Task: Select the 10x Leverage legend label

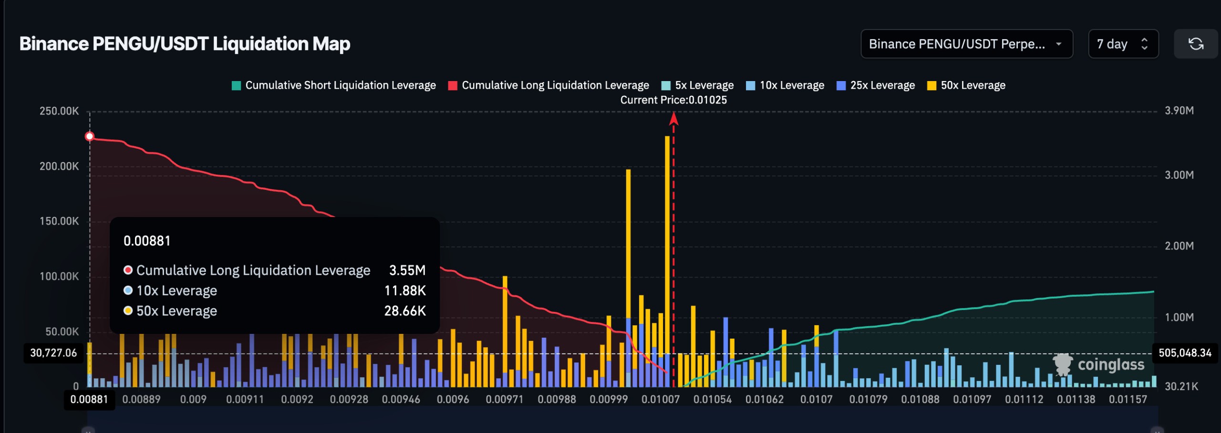Action: pyautogui.click(x=791, y=85)
